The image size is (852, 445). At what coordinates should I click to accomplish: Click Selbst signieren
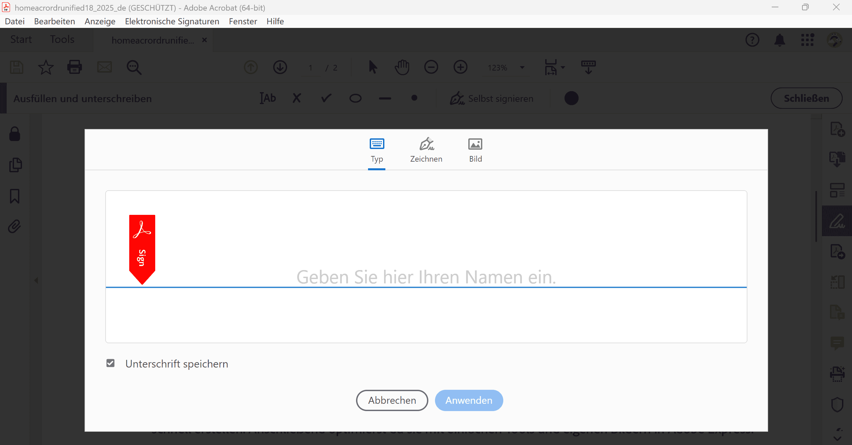492,98
